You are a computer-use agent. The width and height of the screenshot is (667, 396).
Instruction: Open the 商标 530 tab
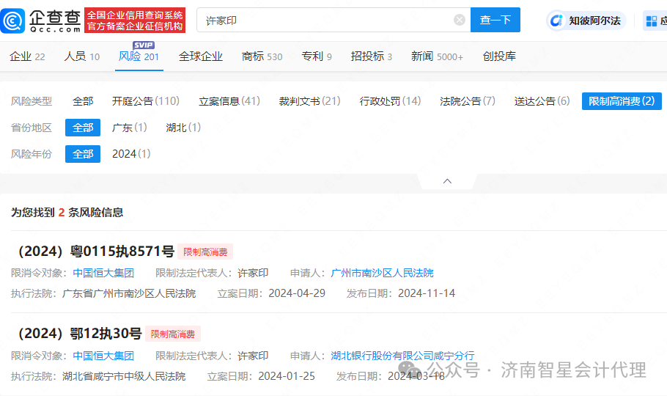click(x=262, y=56)
